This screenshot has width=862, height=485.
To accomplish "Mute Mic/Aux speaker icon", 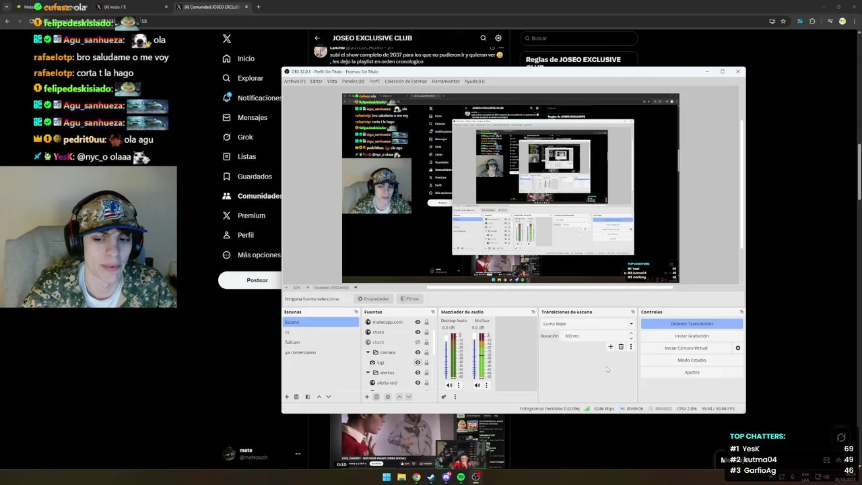I will tap(477, 385).
